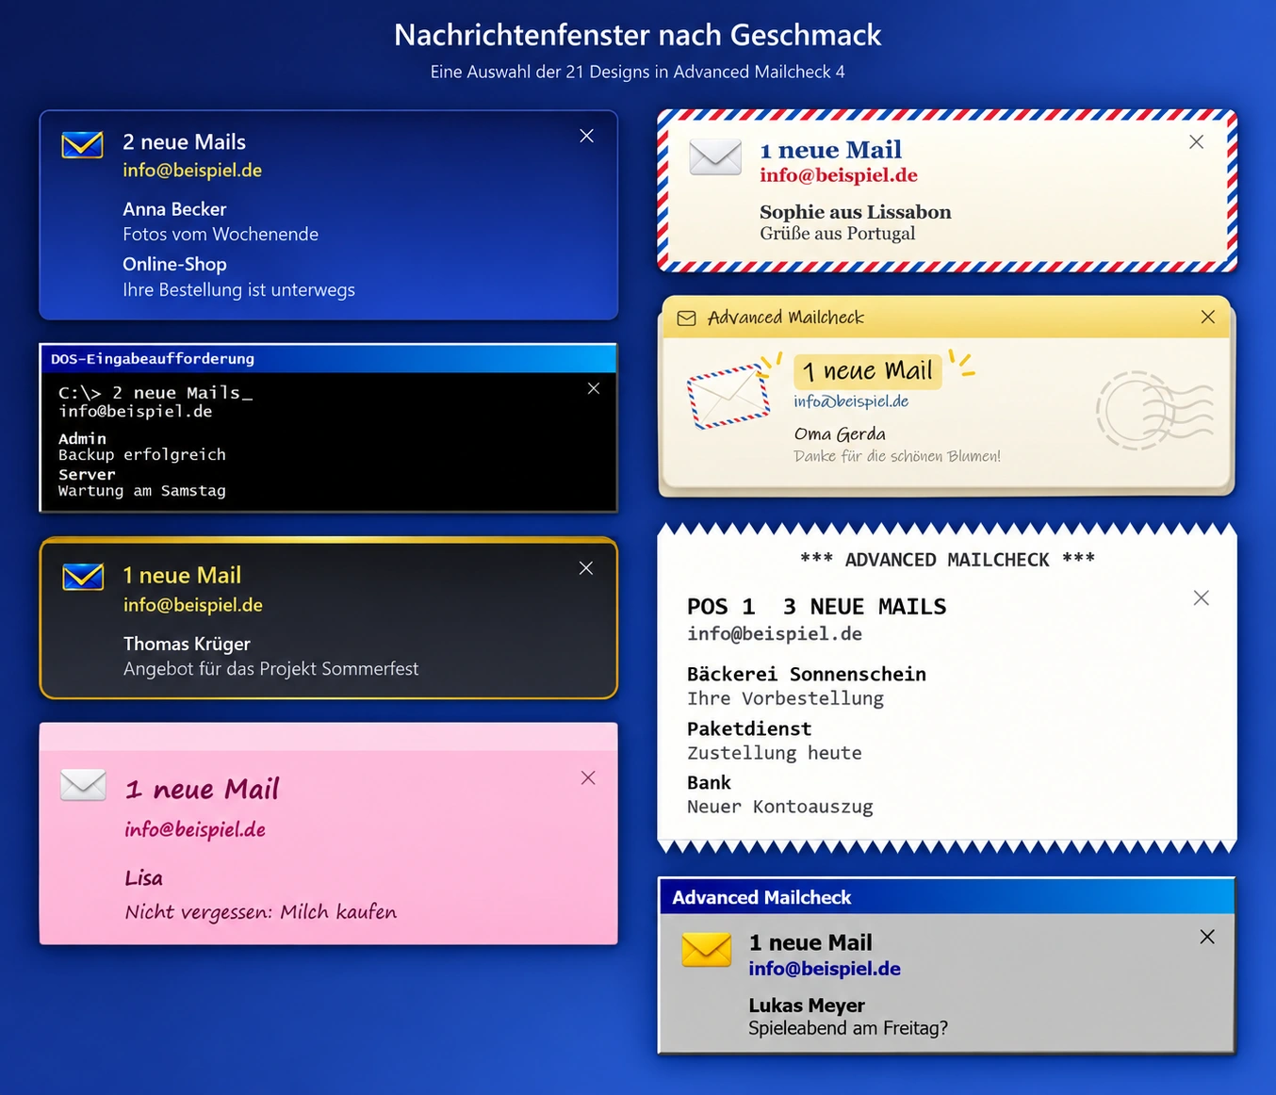
Task: Close the Oma Gerda handwritten notification
Action: coord(1208,318)
